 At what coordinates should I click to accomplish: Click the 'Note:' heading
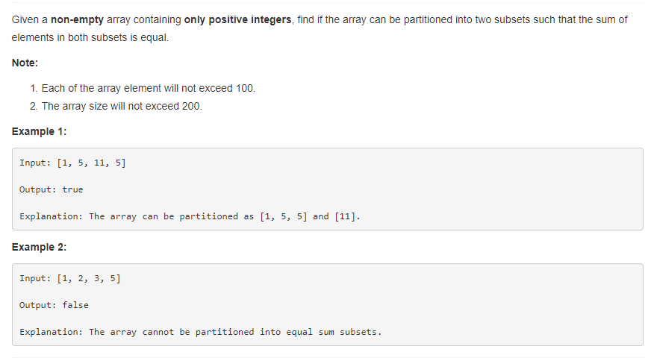point(25,63)
